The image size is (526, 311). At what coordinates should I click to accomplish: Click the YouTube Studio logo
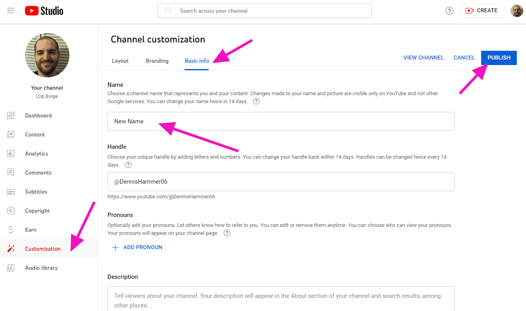[x=44, y=11]
